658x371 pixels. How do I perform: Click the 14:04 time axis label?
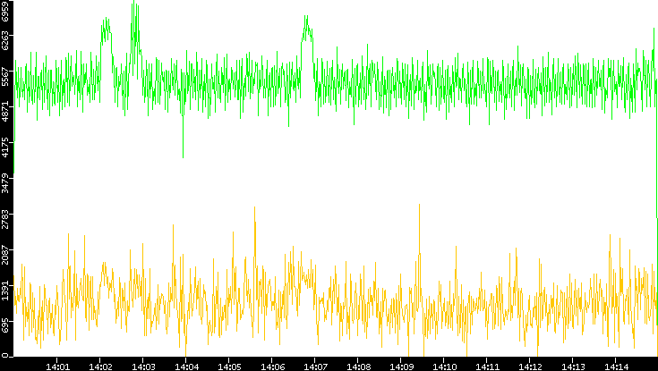coord(187,367)
